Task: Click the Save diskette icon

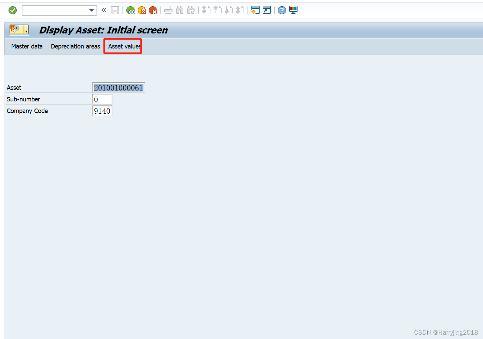Action: (115, 10)
